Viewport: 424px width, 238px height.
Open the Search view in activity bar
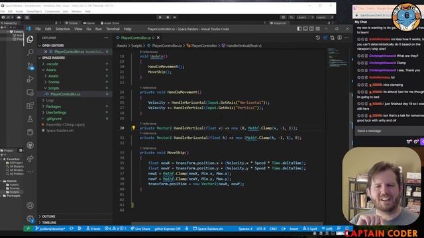coord(30,52)
